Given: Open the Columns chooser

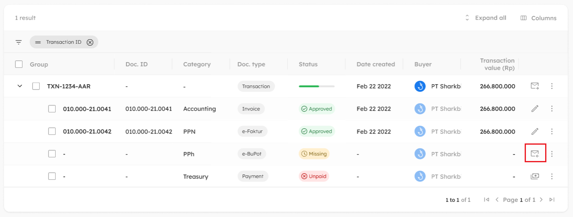Looking at the screenshot, I should click(x=538, y=18).
